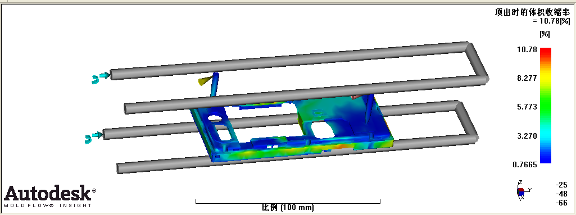Click the [%] unit label above legend

pos(545,34)
